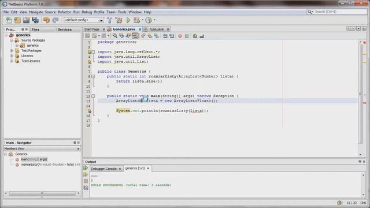Stop macro recording (square icon)
This screenshot has height=208, width=370.
[187, 36]
